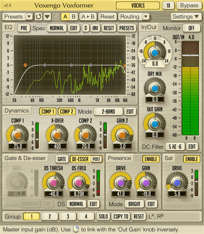Select the orange high-cut EQ node
This screenshot has height=234, width=204.
pos(124,66)
